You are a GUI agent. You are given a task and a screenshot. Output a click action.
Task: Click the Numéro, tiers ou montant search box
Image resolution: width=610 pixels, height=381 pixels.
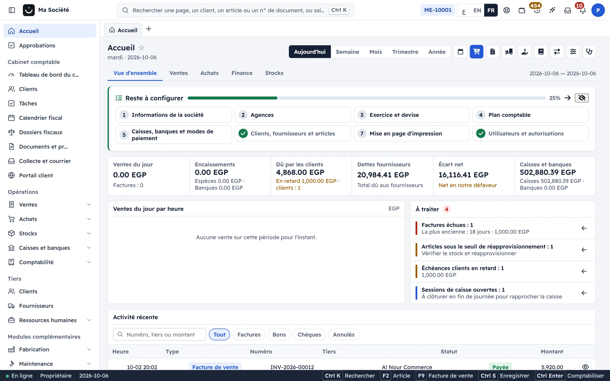click(x=160, y=335)
